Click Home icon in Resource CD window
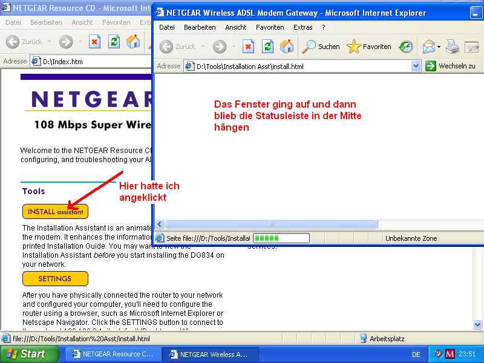Image resolution: width=484 pixels, height=363 pixels. click(133, 42)
